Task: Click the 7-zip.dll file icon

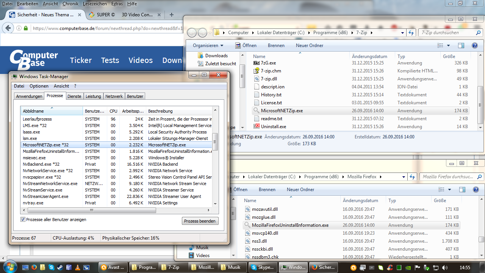Action: (x=257, y=79)
